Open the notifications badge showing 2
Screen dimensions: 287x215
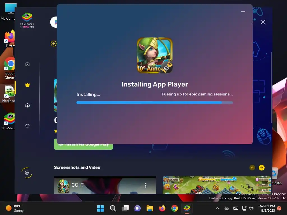pos(279,208)
